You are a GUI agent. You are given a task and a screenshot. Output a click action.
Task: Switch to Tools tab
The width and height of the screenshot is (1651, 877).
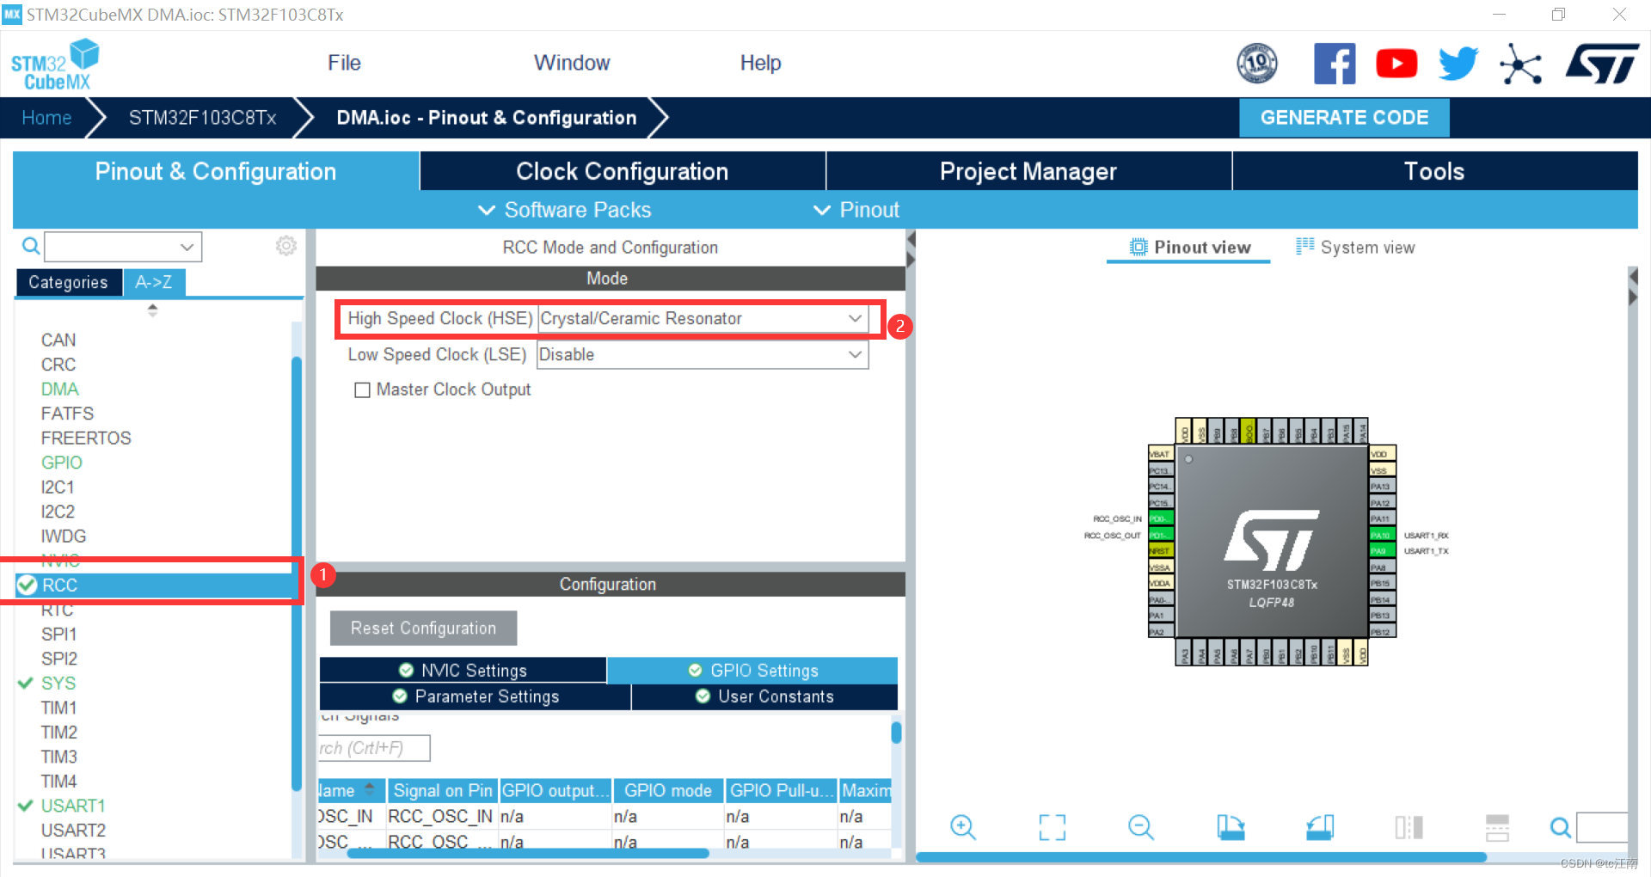click(1434, 171)
